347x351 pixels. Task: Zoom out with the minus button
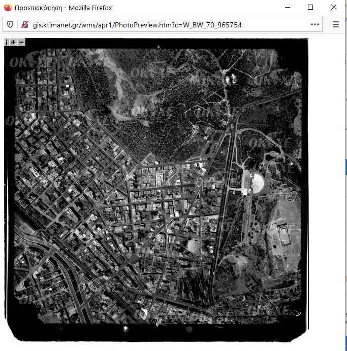tap(21, 43)
